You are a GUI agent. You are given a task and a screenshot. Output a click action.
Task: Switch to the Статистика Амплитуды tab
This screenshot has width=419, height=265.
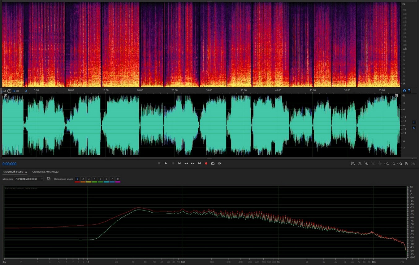45,172
